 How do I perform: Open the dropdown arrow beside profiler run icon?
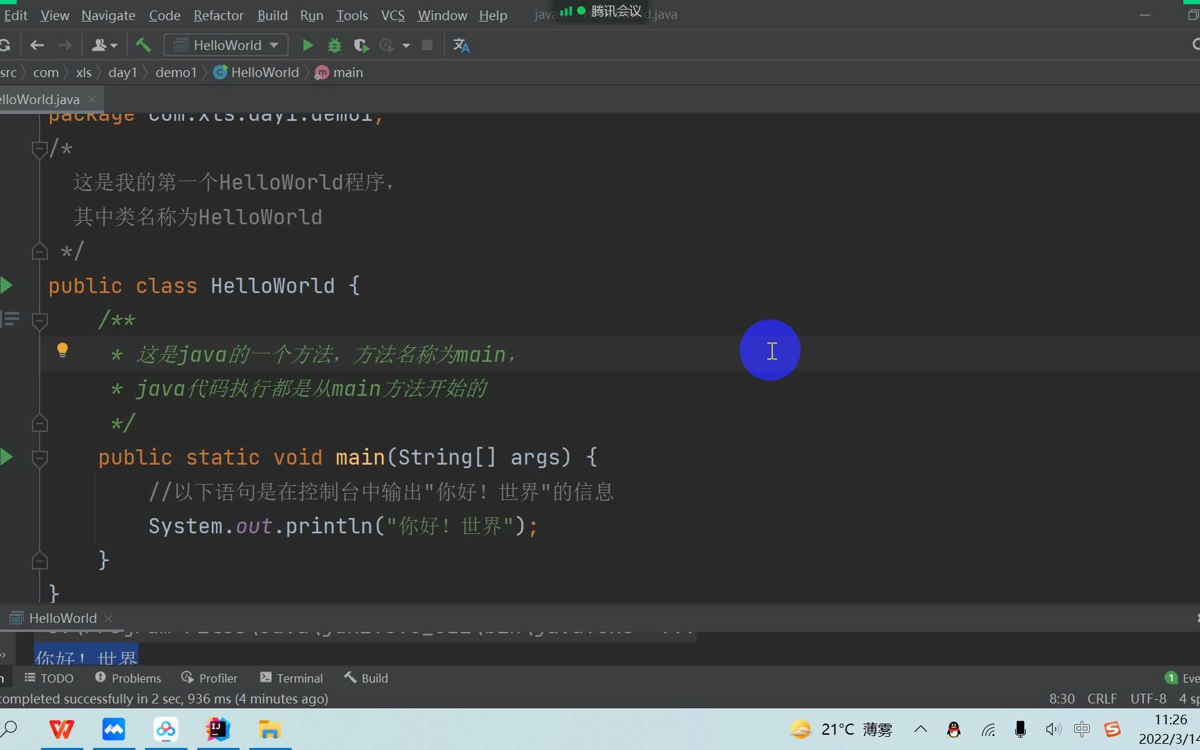[x=406, y=46]
